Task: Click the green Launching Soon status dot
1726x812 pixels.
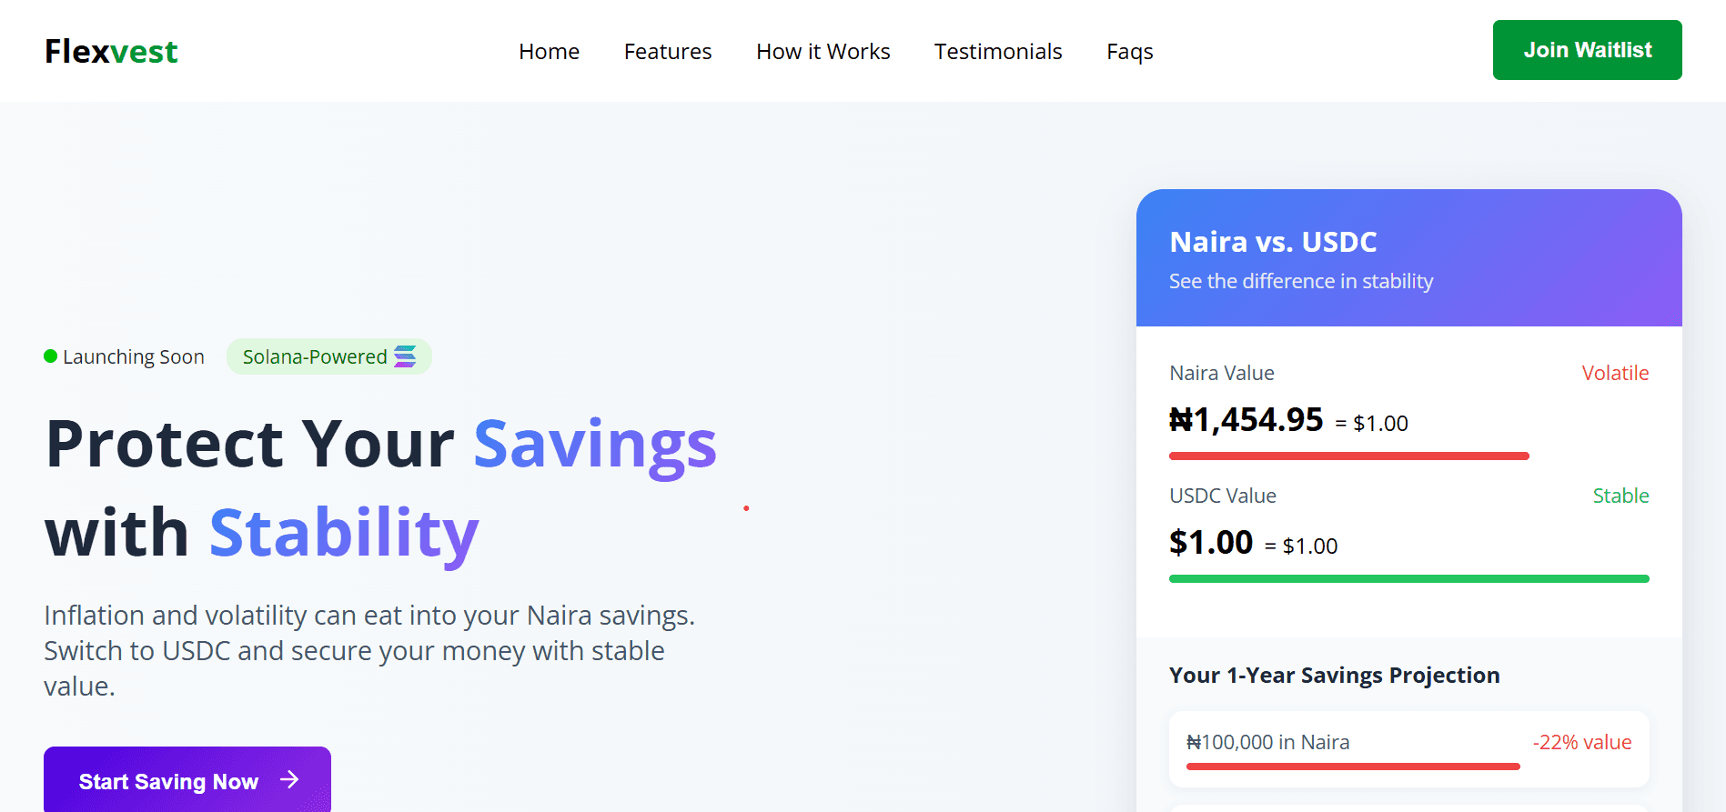Action: coord(51,356)
